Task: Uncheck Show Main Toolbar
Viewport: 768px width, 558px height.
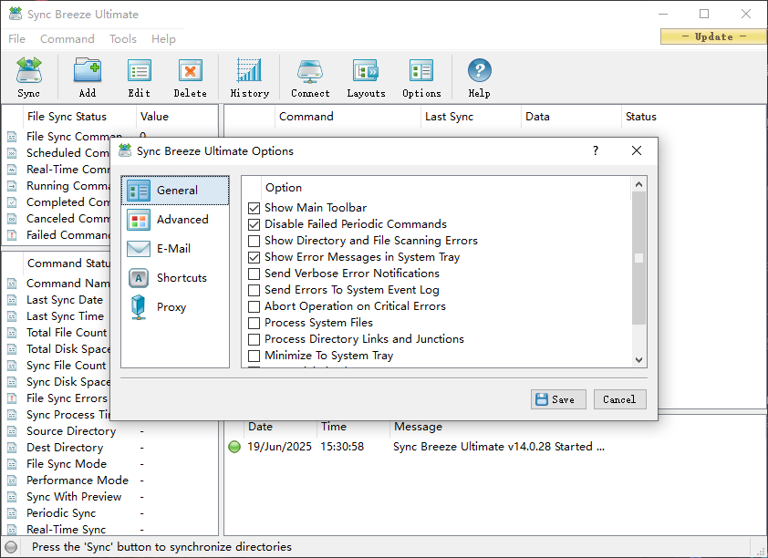Action: click(254, 208)
